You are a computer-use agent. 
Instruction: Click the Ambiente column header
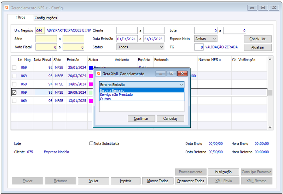122,60
